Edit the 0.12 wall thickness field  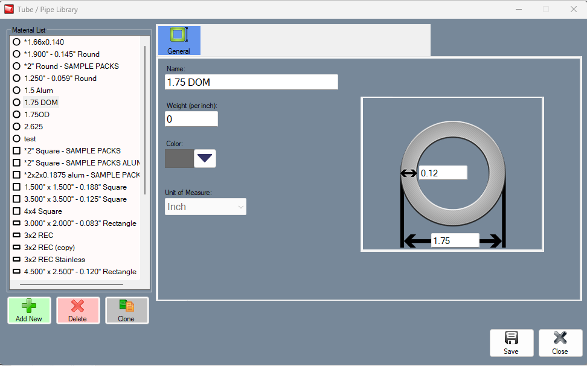click(x=443, y=173)
